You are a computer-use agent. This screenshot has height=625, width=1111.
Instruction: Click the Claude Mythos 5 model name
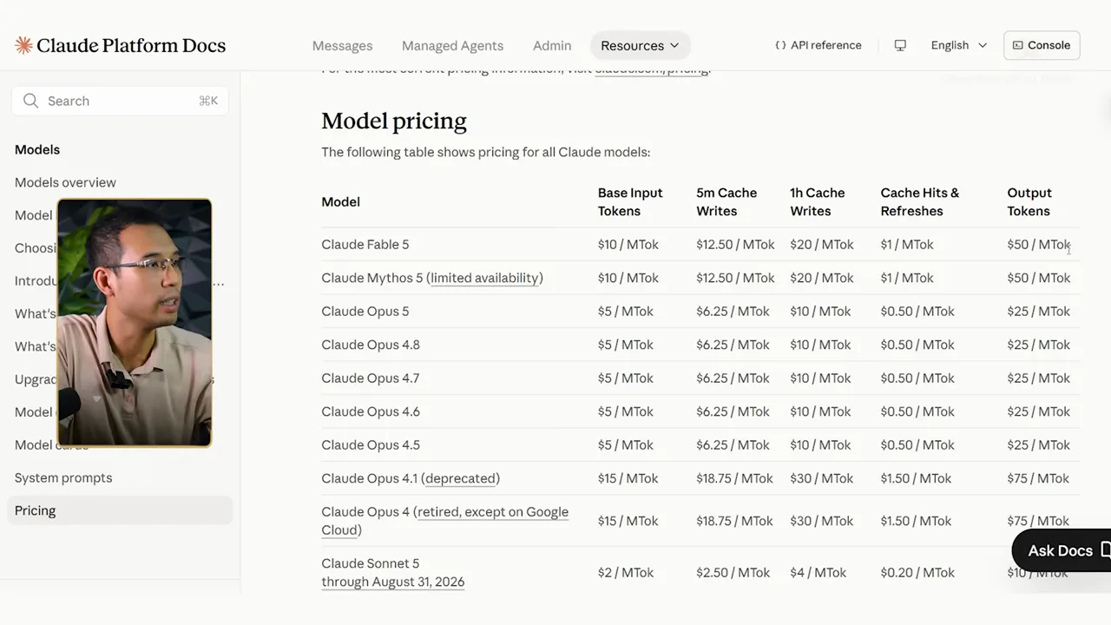tap(371, 278)
